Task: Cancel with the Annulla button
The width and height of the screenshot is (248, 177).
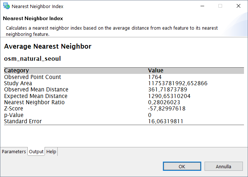Action: (223, 166)
